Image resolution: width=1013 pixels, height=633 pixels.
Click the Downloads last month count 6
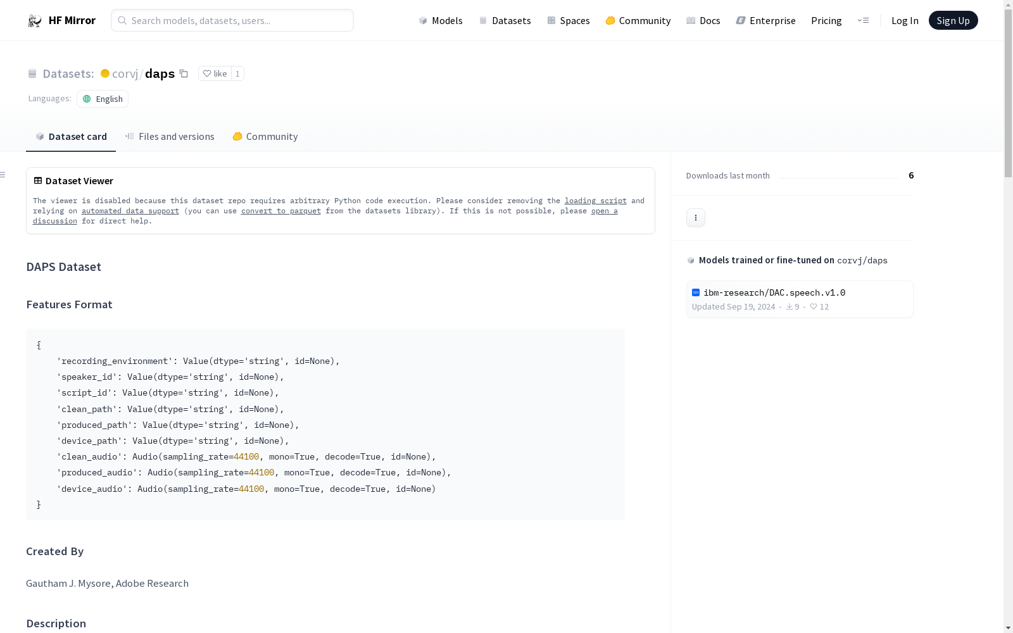tap(911, 175)
